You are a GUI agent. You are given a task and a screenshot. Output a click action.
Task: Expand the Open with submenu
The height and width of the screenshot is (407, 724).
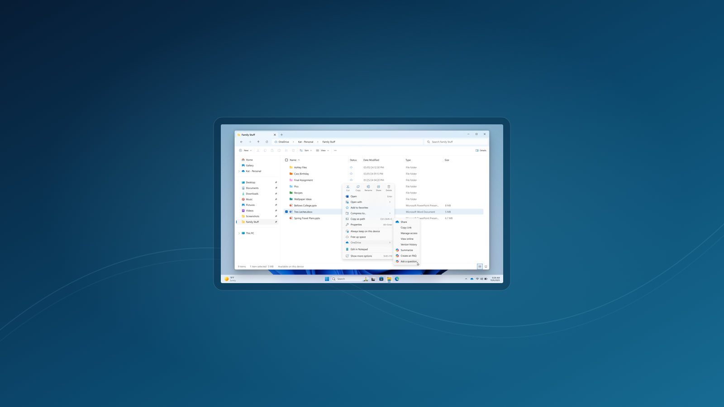(x=368, y=202)
